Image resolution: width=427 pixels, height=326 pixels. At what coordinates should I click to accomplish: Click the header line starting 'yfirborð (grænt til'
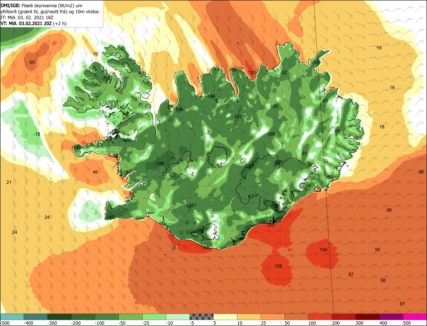(x=50, y=12)
